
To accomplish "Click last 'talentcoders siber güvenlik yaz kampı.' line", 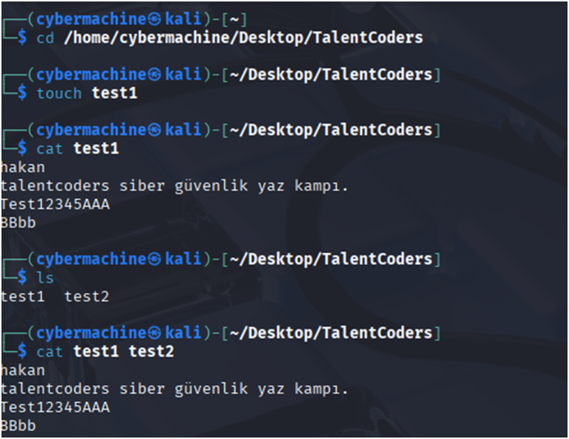I will (x=174, y=389).
